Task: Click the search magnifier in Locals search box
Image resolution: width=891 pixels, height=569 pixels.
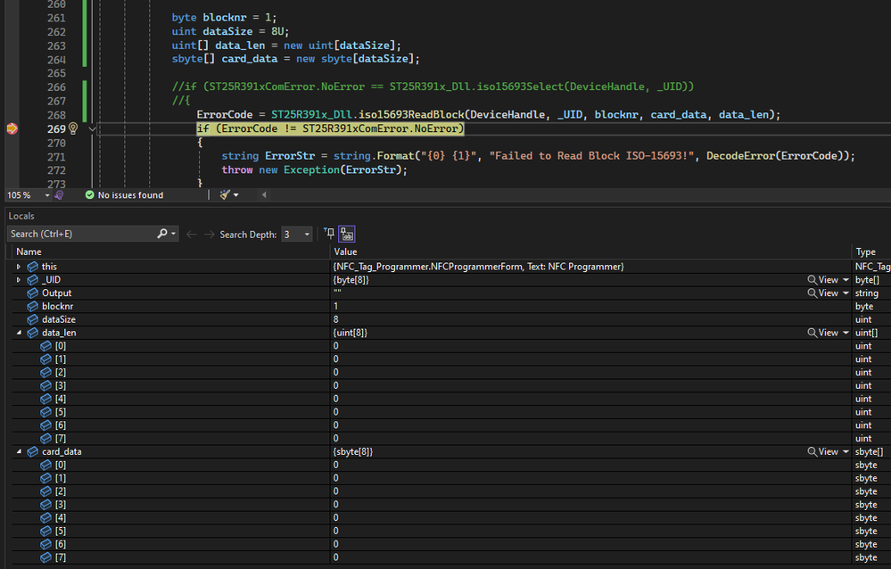Action: click(162, 234)
